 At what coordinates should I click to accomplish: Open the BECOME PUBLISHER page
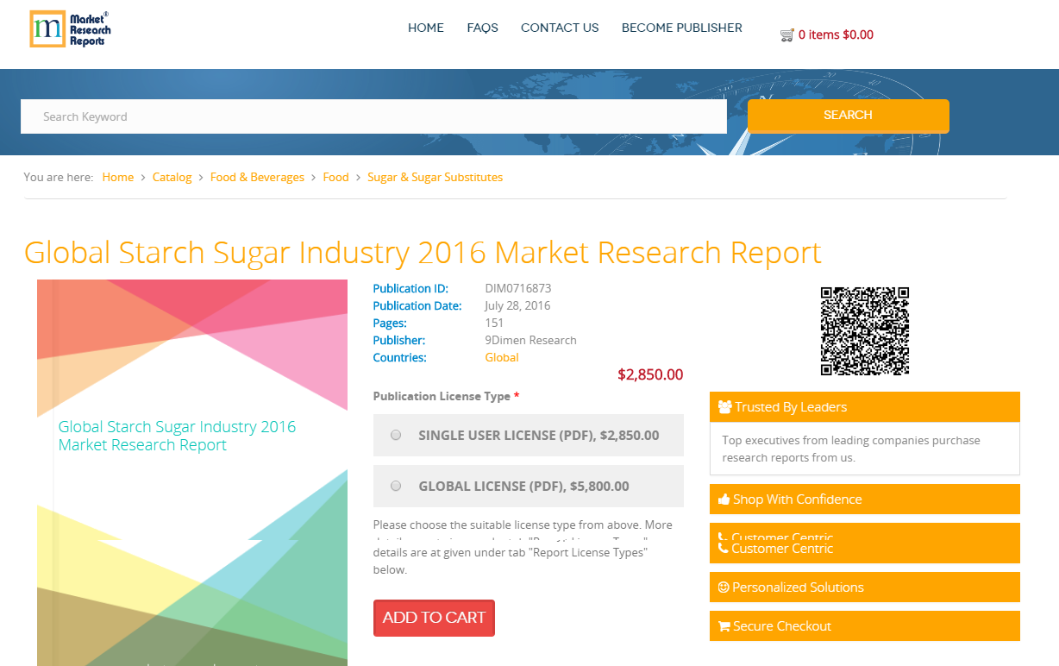(x=681, y=28)
